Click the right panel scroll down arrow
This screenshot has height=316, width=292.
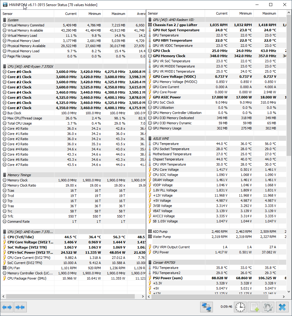coord(289,292)
